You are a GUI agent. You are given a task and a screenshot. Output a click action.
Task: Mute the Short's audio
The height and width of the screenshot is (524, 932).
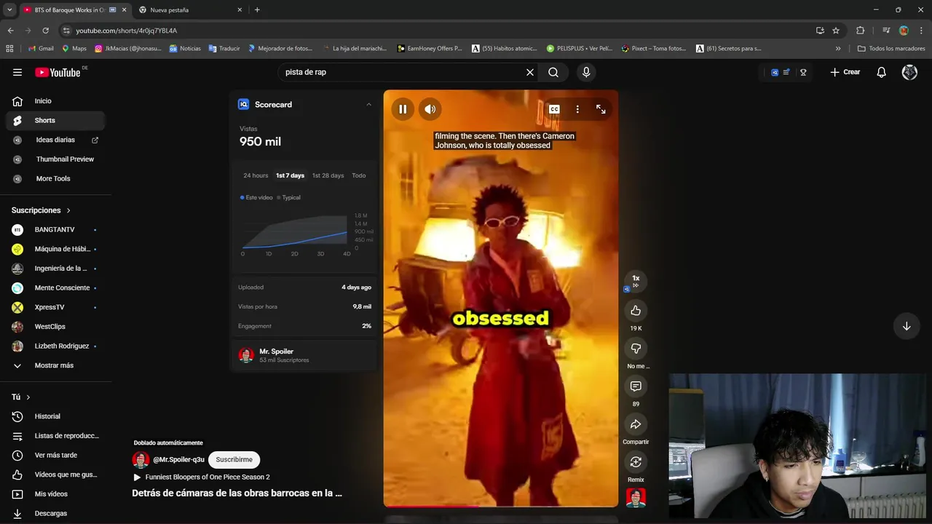click(x=430, y=109)
